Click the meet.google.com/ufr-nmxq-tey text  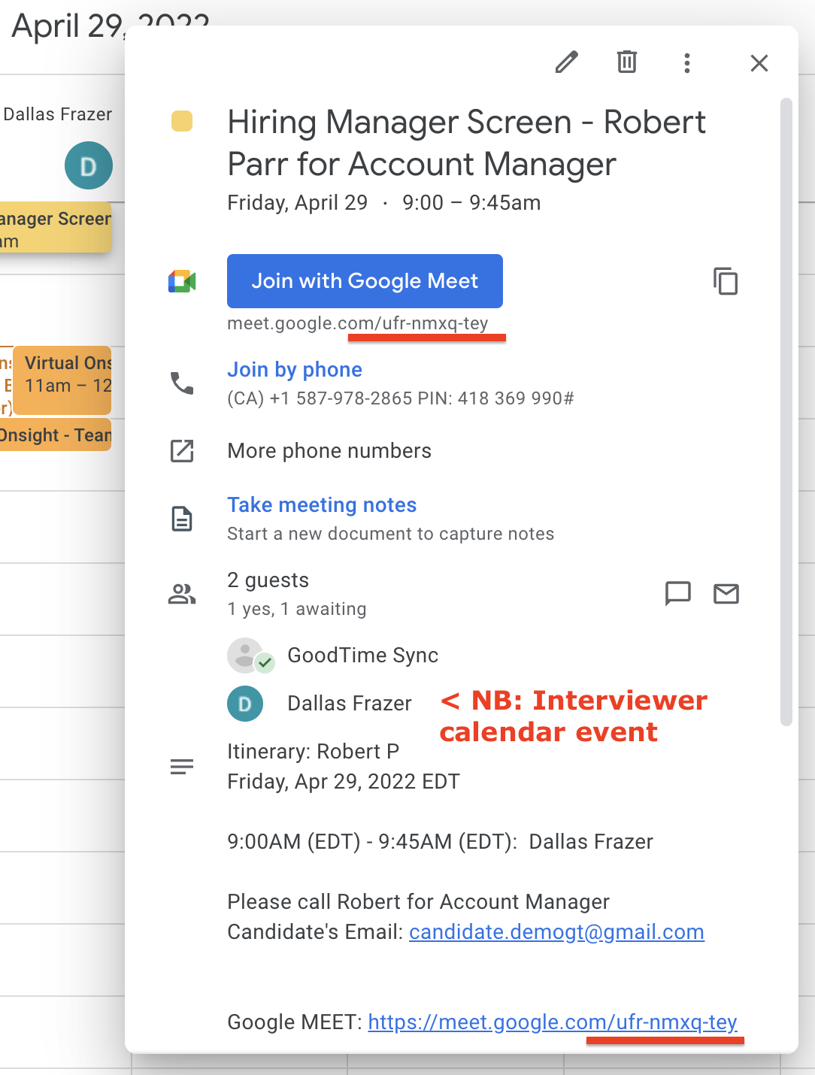(358, 323)
